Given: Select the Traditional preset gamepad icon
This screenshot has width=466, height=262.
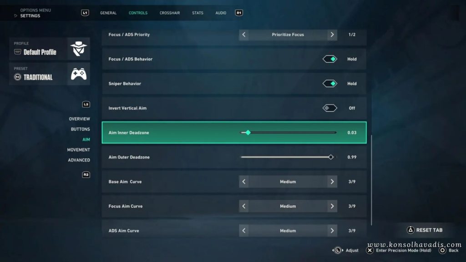Looking at the screenshot, I should pos(77,73).
